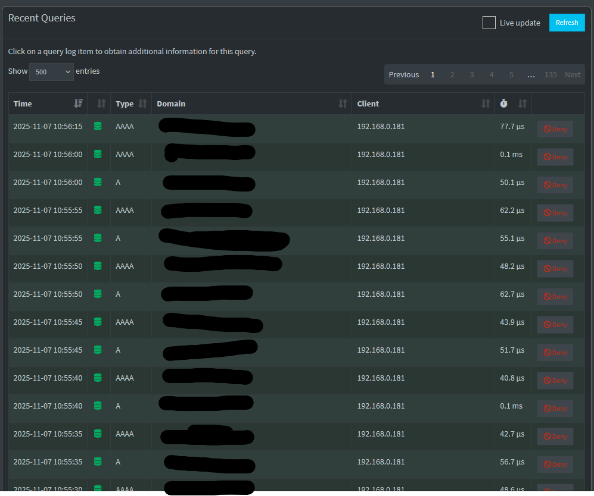
Task: Click the reply time value 62.2 µs
Action: 512,210
